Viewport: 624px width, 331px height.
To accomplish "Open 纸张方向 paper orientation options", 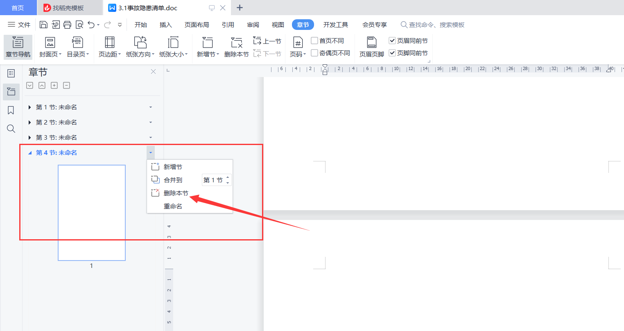I will pyautogui.click(x=140, y=47).
